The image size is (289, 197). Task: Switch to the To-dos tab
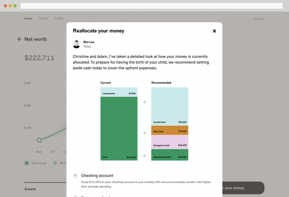(x=43, y=18)
